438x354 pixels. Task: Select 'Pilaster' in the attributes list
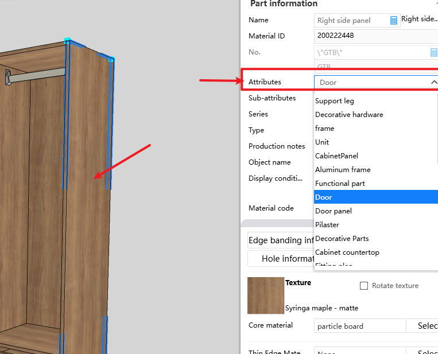(327, 225)
